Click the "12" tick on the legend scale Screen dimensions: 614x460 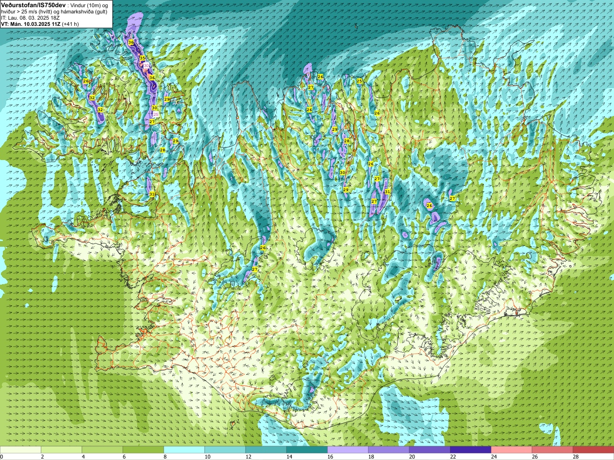pyautogui.click(x=248, y=457)
